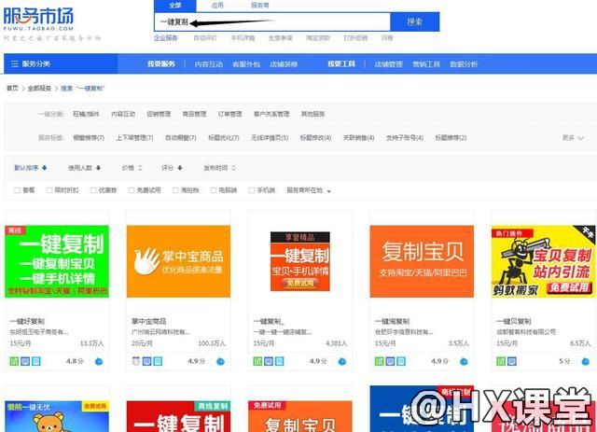This screenshot has height=432, width=597.
Task: Tick the 套餐 checkbox
Action: click(x=17, y=190)
